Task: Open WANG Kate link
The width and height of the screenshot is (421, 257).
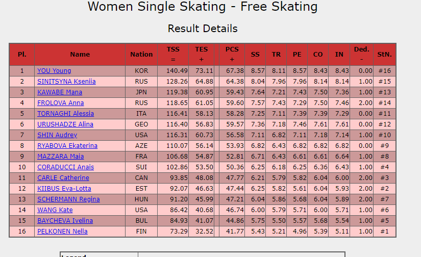Action: coord(55,210)
